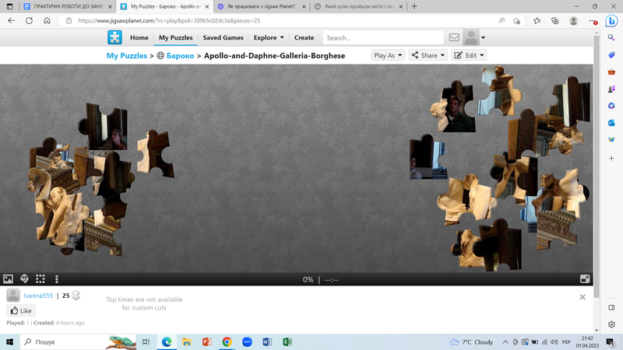This screenshot has height=350, width=623.
Task: Arrange pieces with grid icon
Action: pos(40,279)
